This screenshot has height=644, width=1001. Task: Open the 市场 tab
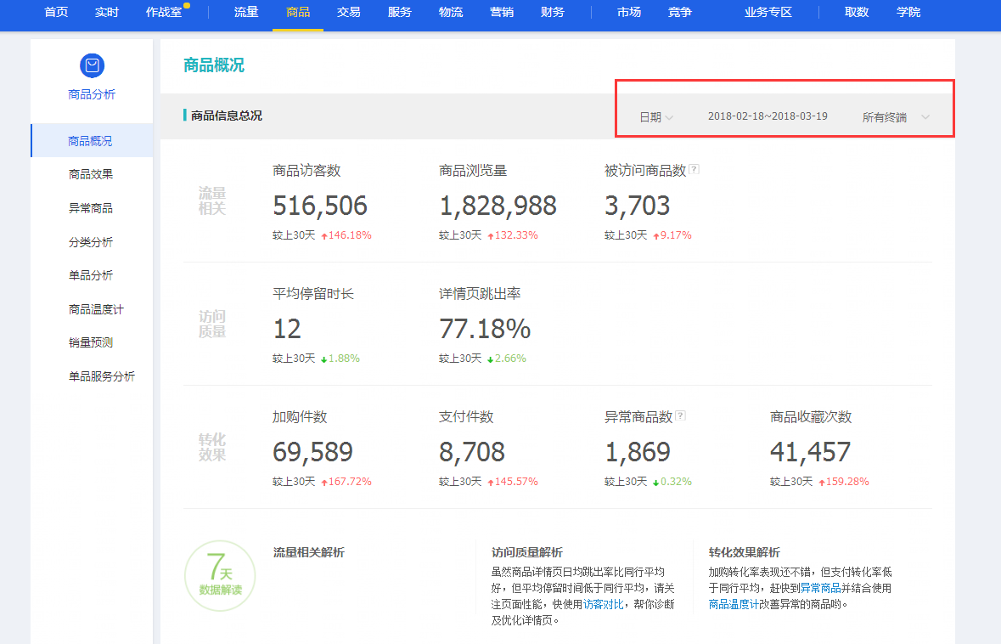coord(629,12)
